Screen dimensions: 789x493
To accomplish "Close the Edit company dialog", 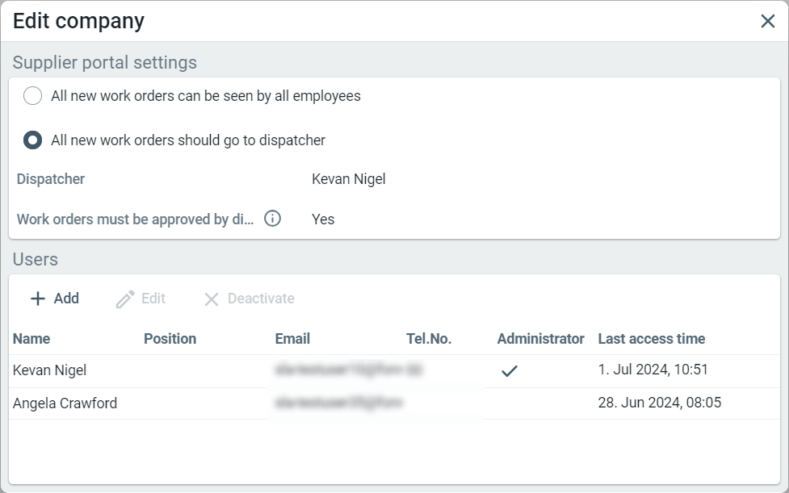I will click(767, 21).
